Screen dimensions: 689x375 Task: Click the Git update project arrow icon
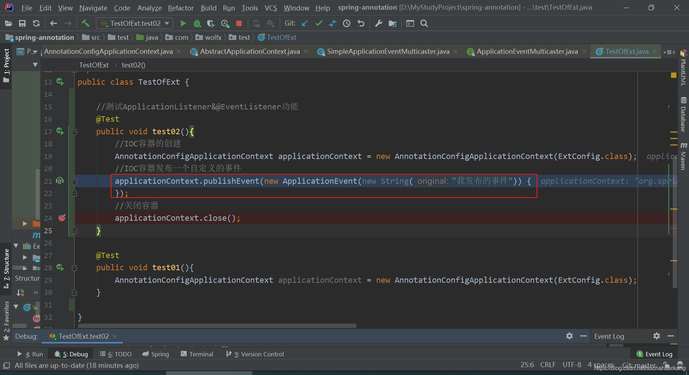[x=305, y=23]
